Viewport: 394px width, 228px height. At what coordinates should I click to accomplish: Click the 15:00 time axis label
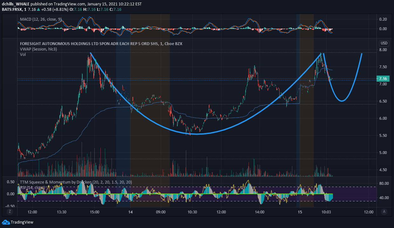pyautogui.click(x=94, y=212)
